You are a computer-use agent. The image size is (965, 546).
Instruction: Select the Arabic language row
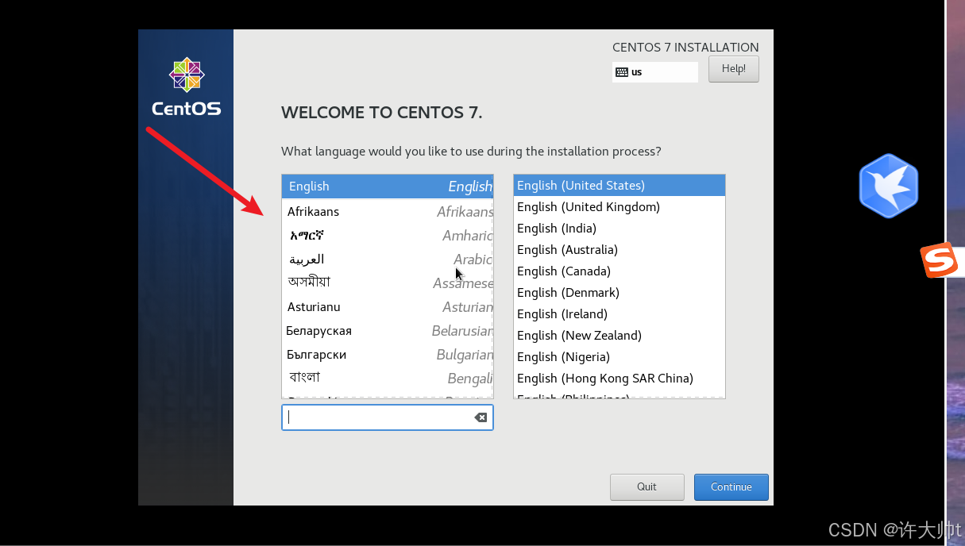click(x=388, y=260)
